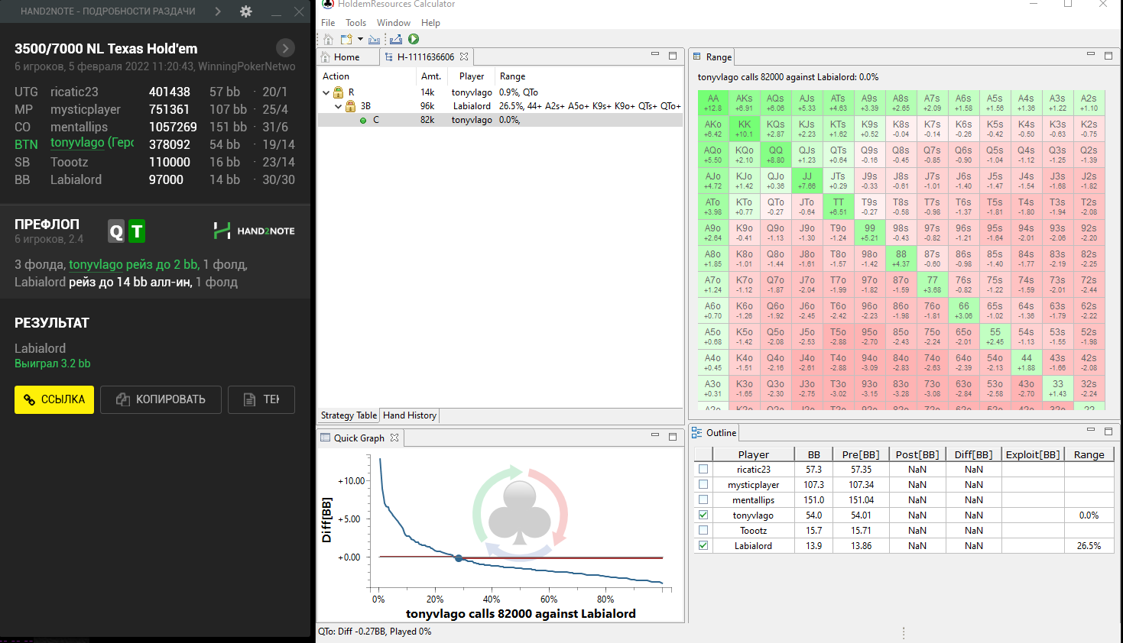
Task: Click the Range column header in strategy tree
Action: tap(512, 76)
